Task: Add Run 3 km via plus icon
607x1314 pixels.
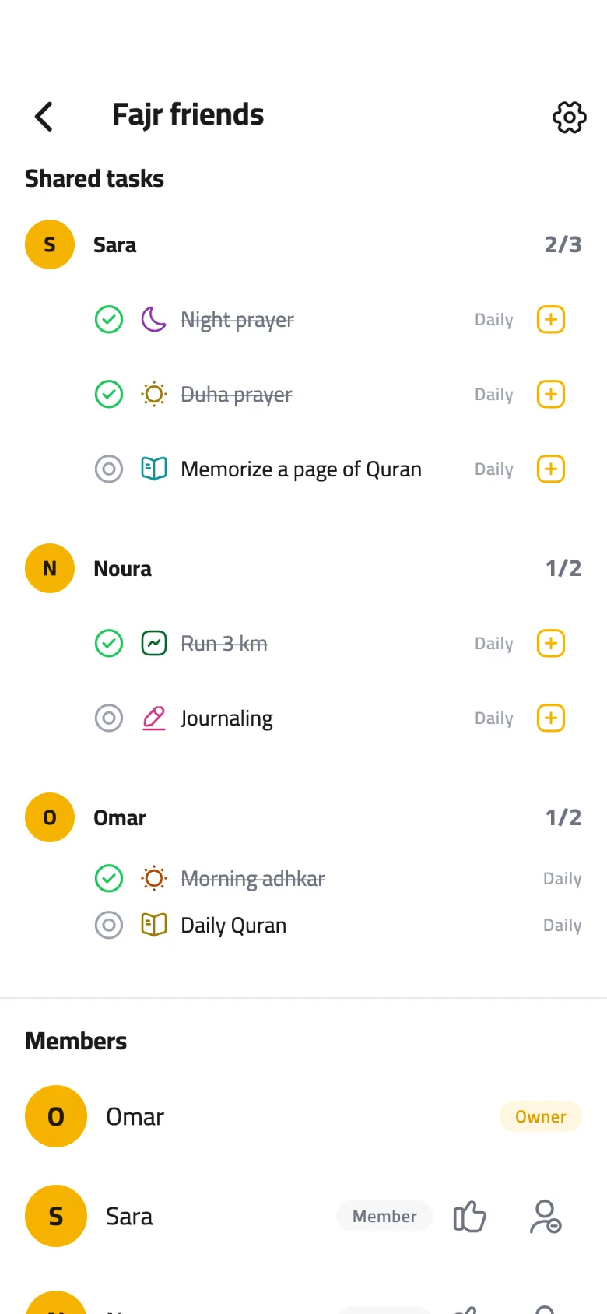Action: [551, 643]
